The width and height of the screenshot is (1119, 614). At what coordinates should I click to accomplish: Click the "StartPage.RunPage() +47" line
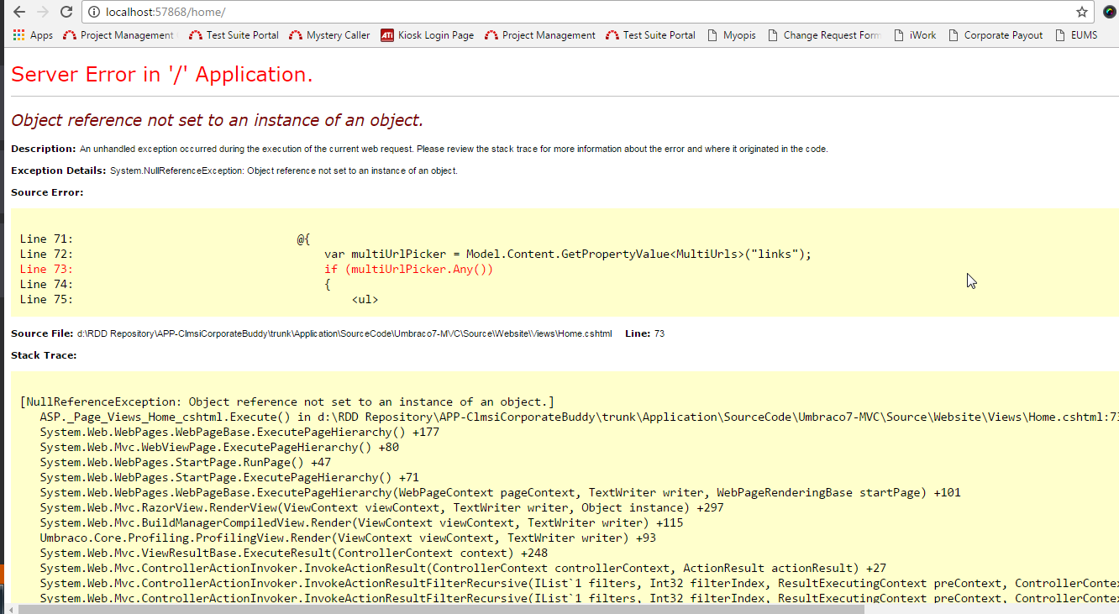(186, 463)
